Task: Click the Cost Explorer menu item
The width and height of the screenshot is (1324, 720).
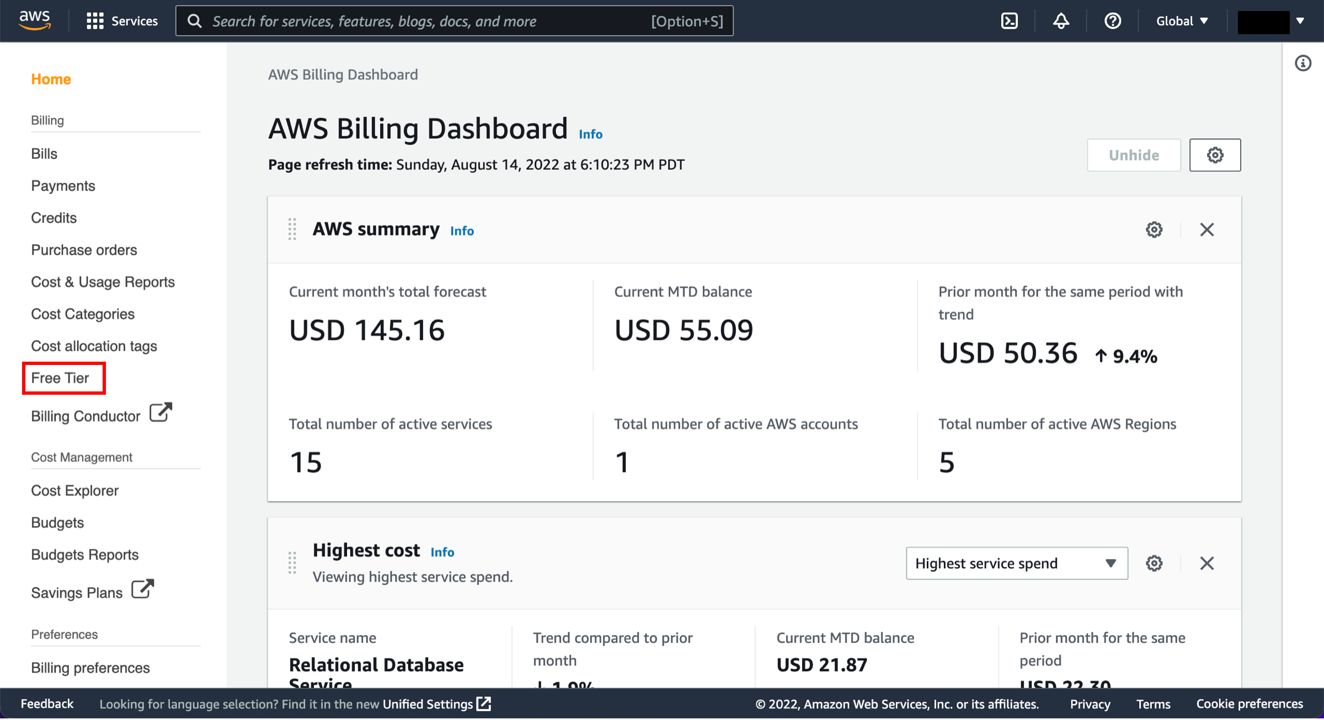Action: [76, 490]
